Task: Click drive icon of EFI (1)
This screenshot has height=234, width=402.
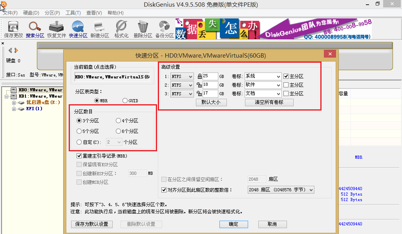Action: pos(21,109)
